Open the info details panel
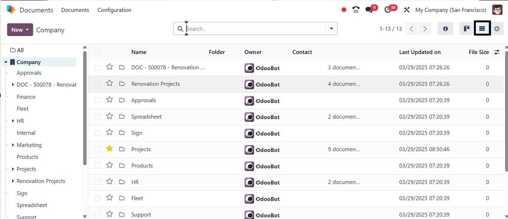508x219 pixels. pos(446,29)
